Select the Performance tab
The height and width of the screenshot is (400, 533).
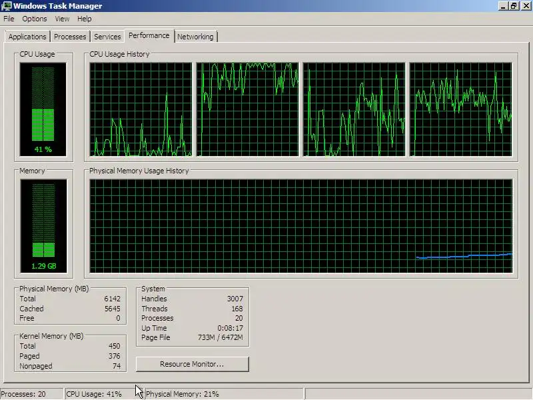[x=149, y=36]
